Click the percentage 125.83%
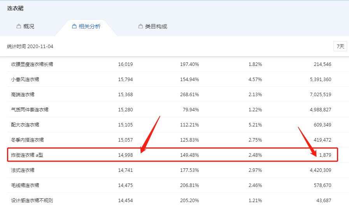349x206 pixels. tap(189, 140)
